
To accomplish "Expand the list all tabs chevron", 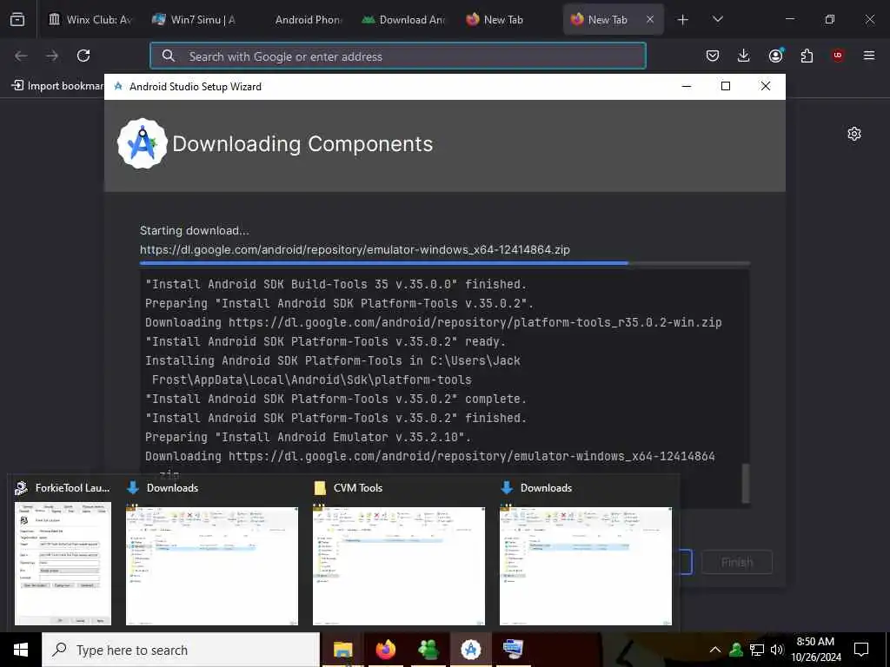I will 717,19.
